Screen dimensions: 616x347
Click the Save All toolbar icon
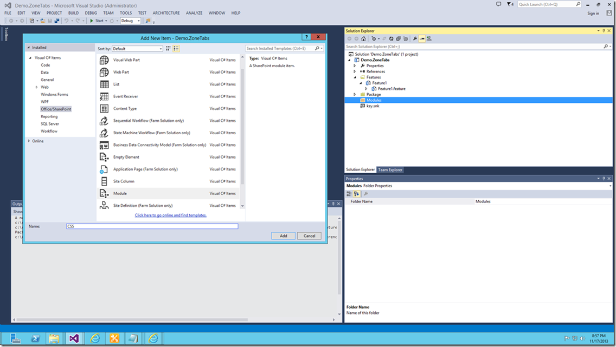click(57, 21)
